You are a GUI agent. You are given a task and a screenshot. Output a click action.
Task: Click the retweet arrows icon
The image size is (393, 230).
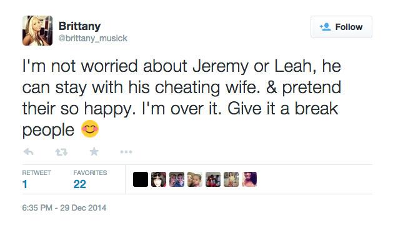(x=61, y=152)
